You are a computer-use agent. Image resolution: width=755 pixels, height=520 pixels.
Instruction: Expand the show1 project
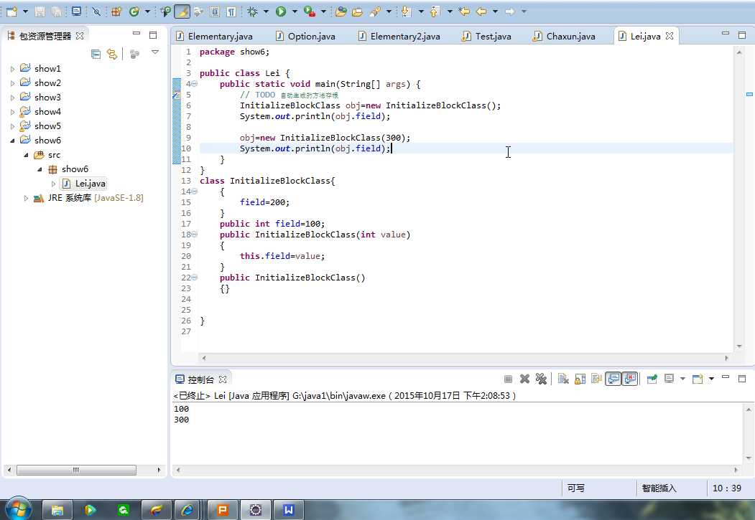point(12,69)
